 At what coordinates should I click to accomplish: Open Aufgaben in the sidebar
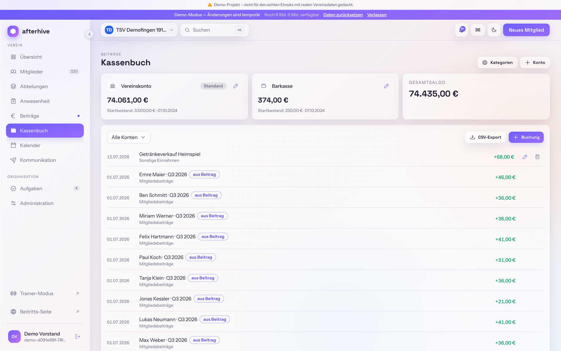(45, 188)
